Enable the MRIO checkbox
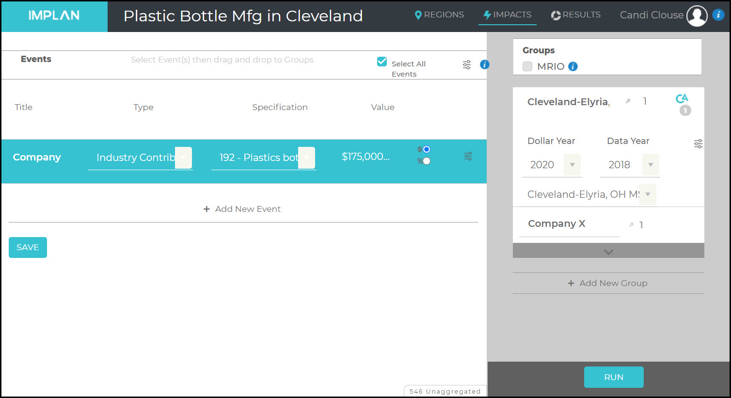Image resolution: width=731 pixels, height=398 pixels. click(x=527, y=66)
